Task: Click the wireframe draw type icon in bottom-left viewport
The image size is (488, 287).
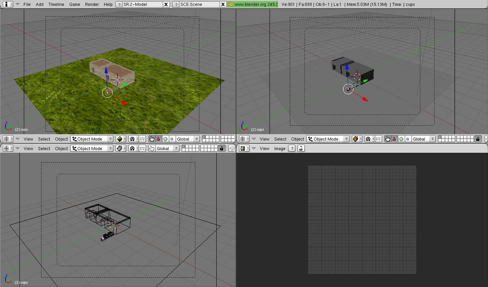Action: click(119, 149)
